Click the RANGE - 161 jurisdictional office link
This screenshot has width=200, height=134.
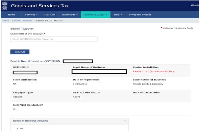tap(154, 71)
